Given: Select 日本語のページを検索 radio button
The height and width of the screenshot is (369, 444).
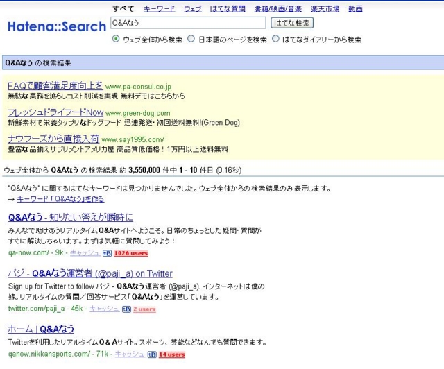Looking at the screenshot, I should click(x=191, y=39).
